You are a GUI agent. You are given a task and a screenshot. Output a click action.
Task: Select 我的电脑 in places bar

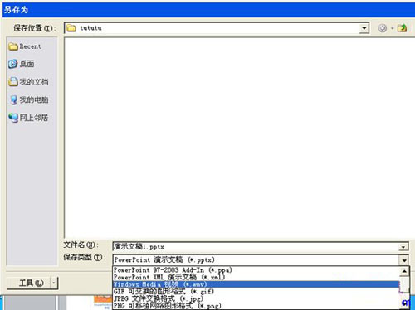click(28, 99)
